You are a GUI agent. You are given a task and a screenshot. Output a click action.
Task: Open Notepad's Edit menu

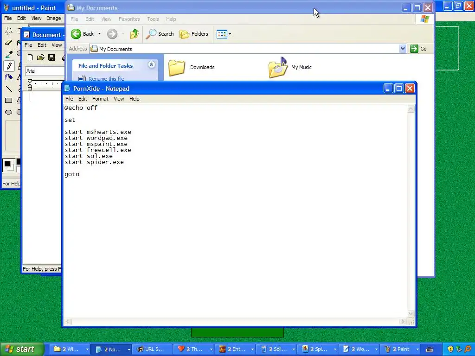83,99
